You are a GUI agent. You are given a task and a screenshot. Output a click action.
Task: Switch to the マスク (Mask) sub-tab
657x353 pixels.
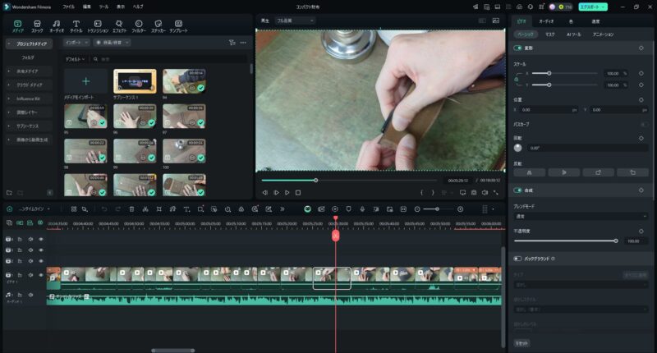coord(550,34)
